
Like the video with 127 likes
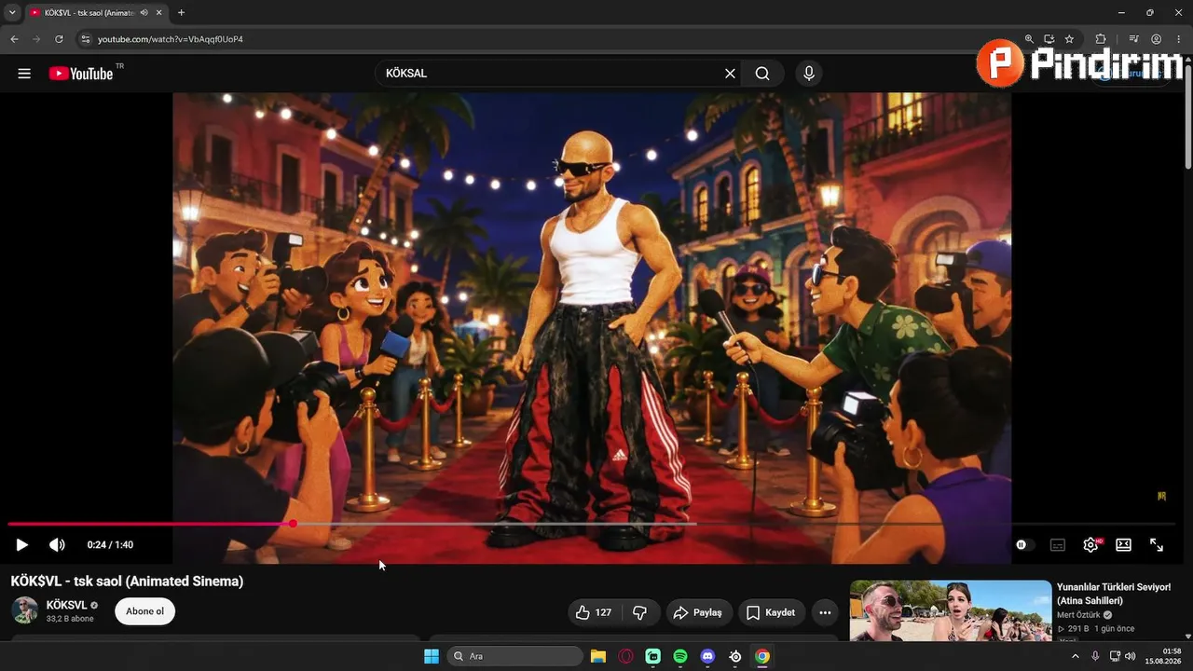click(x=594, y=612)
